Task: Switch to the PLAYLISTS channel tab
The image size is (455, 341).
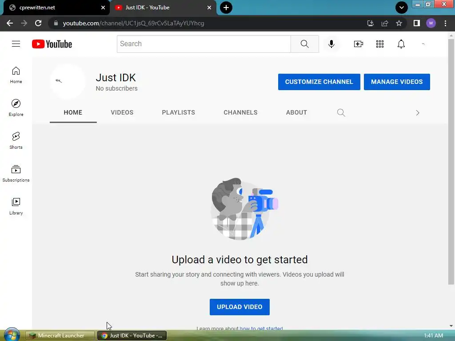Action: (179, 112)
